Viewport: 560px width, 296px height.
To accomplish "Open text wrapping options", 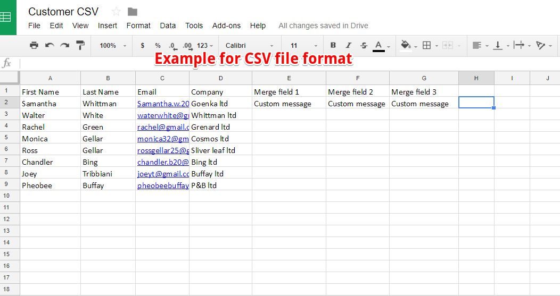I will [x=519, y=45].
